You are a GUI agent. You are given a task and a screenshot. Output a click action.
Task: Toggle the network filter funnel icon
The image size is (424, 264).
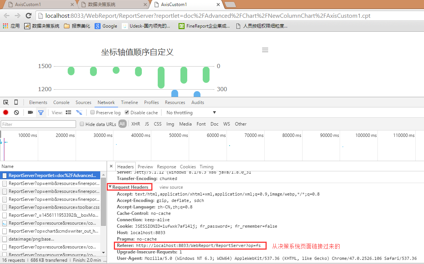[41, 113]
